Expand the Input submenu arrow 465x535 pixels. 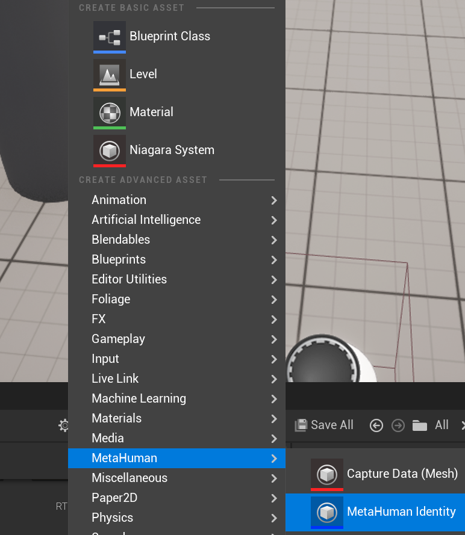click(274, 359)
